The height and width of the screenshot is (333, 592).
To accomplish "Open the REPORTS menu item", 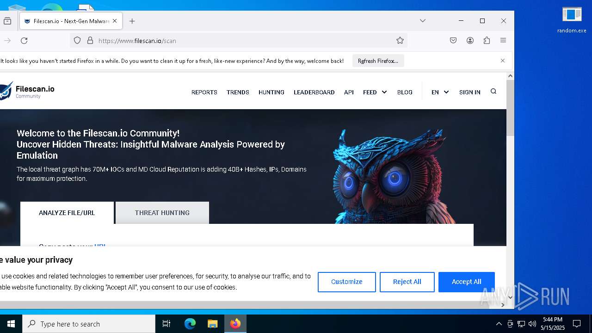I will point(204,92).
